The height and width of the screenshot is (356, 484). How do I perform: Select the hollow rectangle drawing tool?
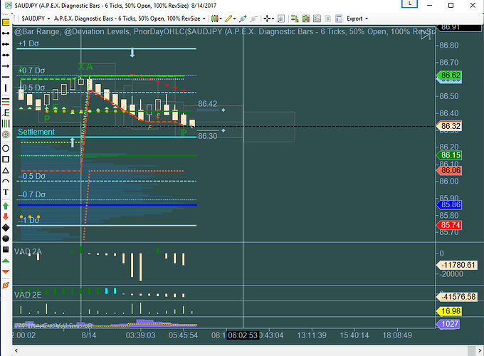tap(6, 159)
